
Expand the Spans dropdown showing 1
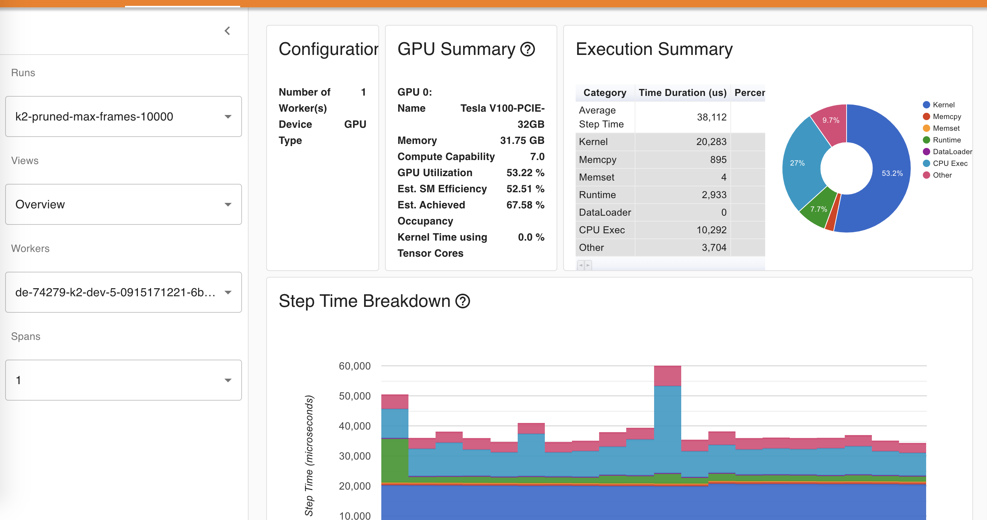pos(123,380)
